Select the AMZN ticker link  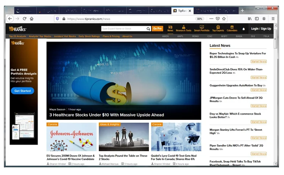(165, 36)
